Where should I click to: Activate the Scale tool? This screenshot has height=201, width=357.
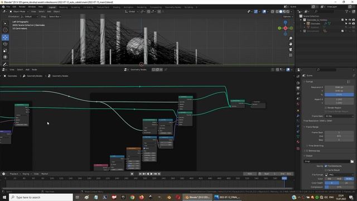tap(5, 51)
